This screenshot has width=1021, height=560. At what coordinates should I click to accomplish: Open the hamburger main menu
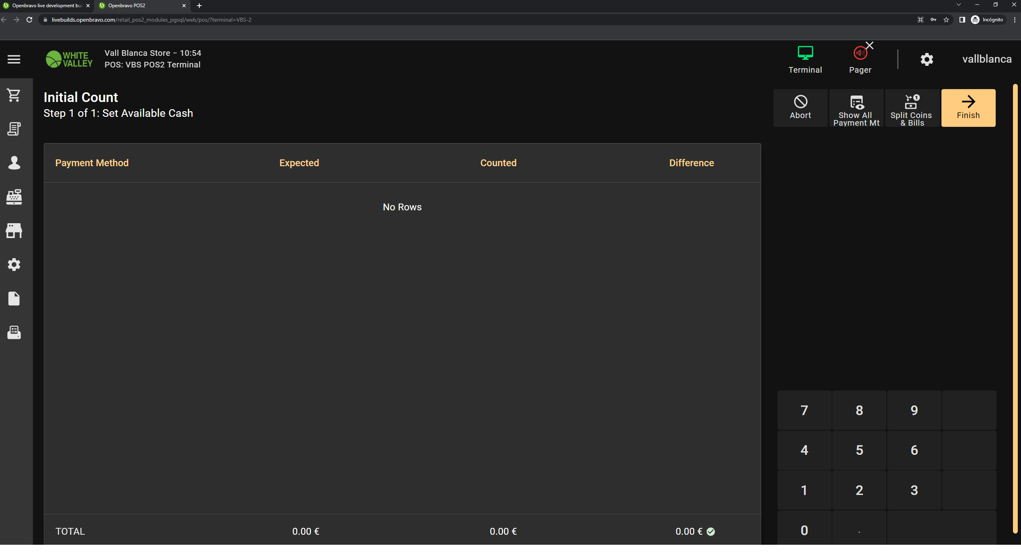pos(14,59)
